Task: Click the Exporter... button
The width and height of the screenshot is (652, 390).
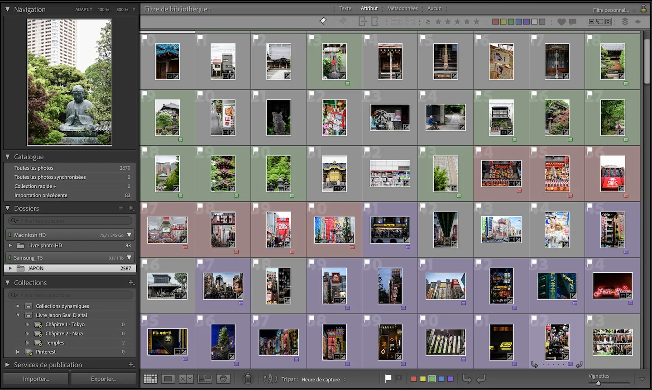Action: tap(104, 379)
